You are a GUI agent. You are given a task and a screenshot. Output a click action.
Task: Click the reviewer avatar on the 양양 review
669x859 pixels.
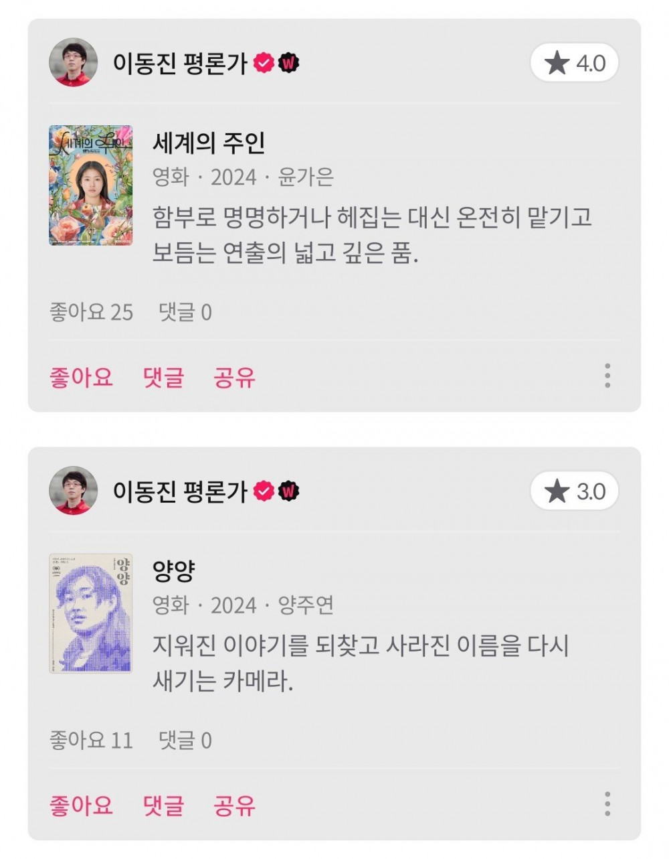tap(74, 491)
